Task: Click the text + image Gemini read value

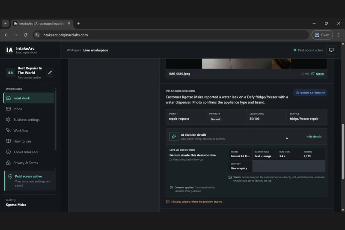Action: (263, 156)
